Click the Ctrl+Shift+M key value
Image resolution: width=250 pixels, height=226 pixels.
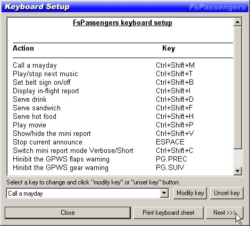(x=175, y=65)
